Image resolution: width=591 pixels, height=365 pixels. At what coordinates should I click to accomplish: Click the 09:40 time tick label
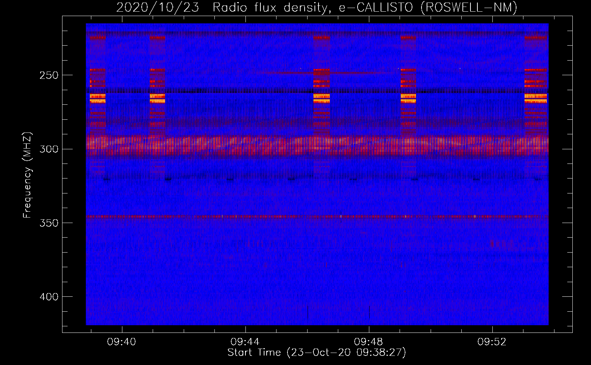click(122, 342)
